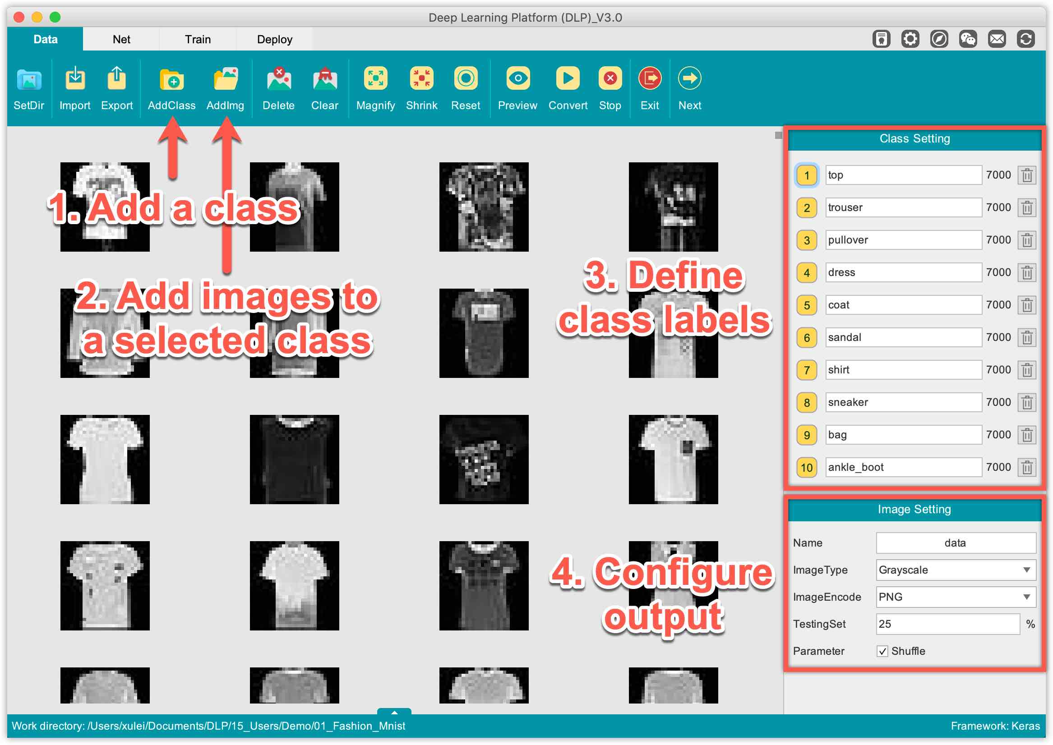Click the Preview eye icon
The height and width of the screenshot is (745, 1053).
[517, 78]
